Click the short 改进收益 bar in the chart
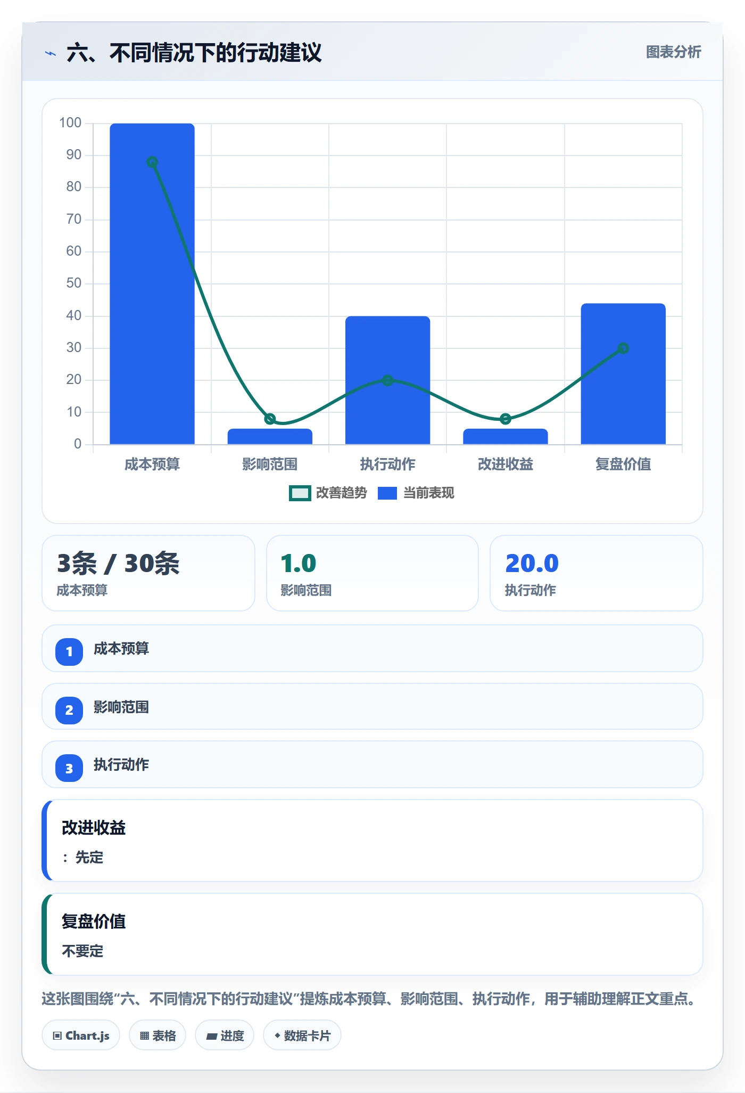745x1093 pixels. (506, 436)
